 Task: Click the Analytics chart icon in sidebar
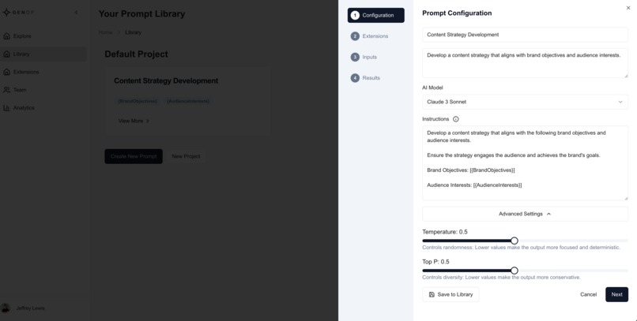point(6,108)
